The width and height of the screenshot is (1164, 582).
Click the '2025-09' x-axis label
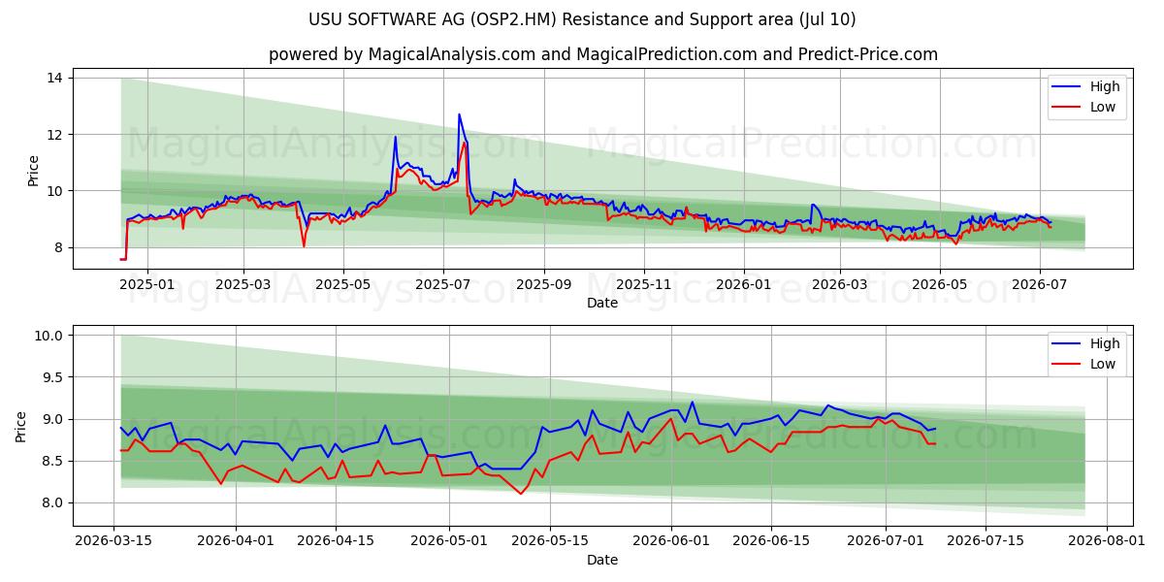click(x=544, y=284)
